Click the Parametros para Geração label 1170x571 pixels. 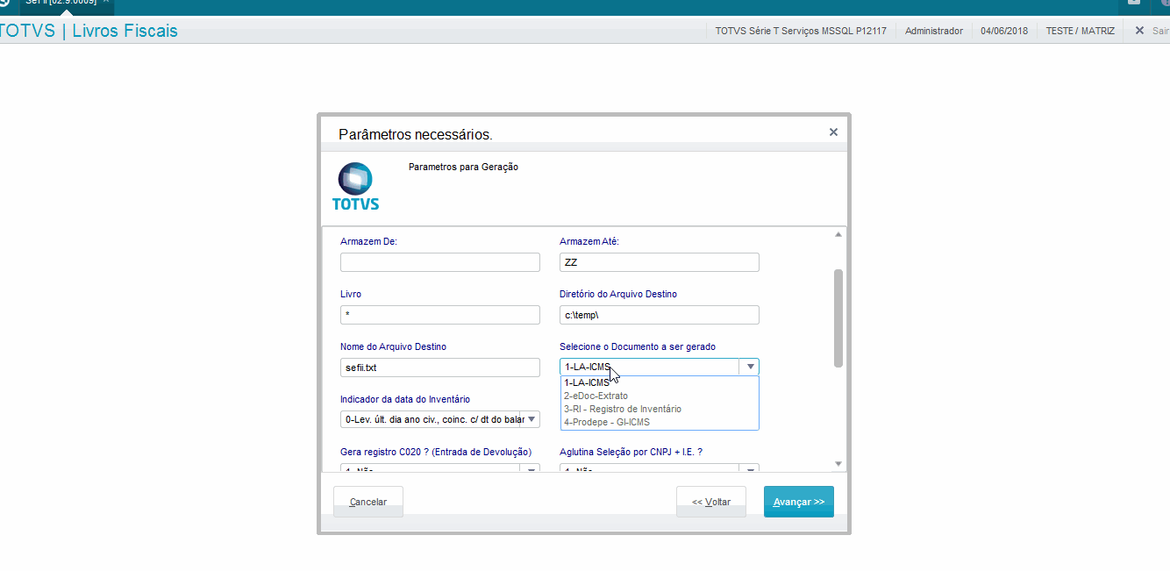coord(463,167)
